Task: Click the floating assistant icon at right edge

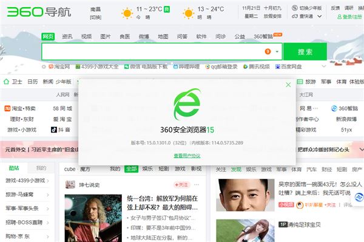Action: coord(359,198)
